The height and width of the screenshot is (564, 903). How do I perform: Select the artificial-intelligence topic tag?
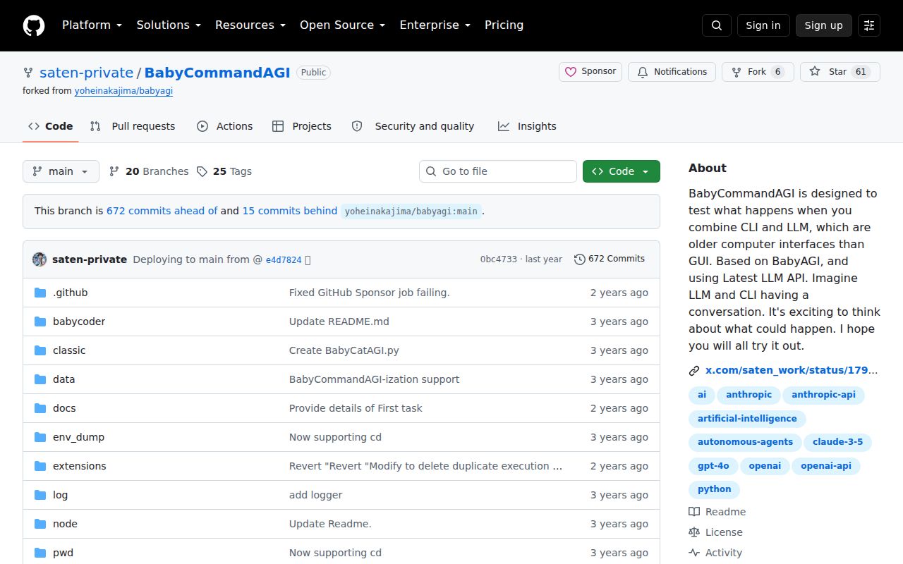(x=747, y=419)
